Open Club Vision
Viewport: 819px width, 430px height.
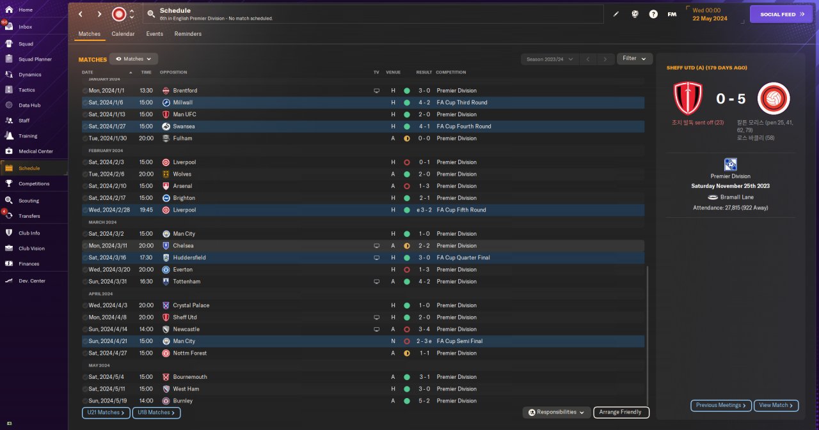[x=31, y=249]
